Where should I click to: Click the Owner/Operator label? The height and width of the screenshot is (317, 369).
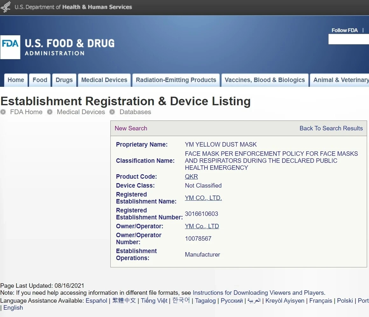click(140, 226)
